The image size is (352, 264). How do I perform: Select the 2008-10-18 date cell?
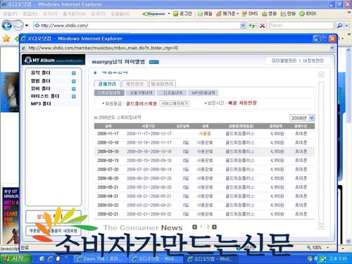tap(108, 142)
